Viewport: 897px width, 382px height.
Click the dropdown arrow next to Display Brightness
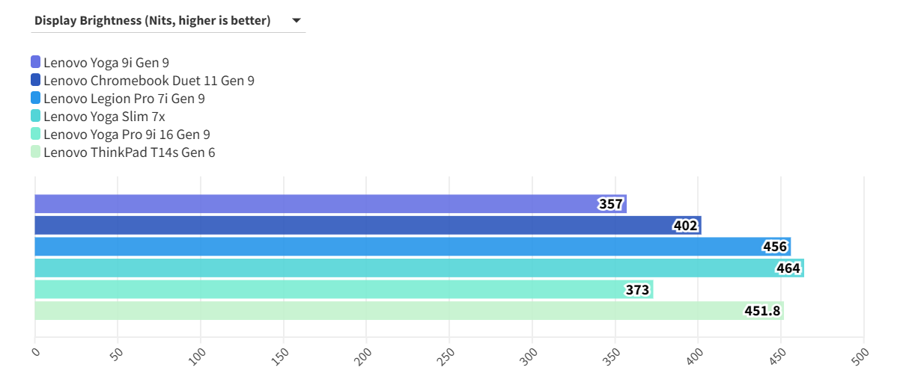click(297, 21)
